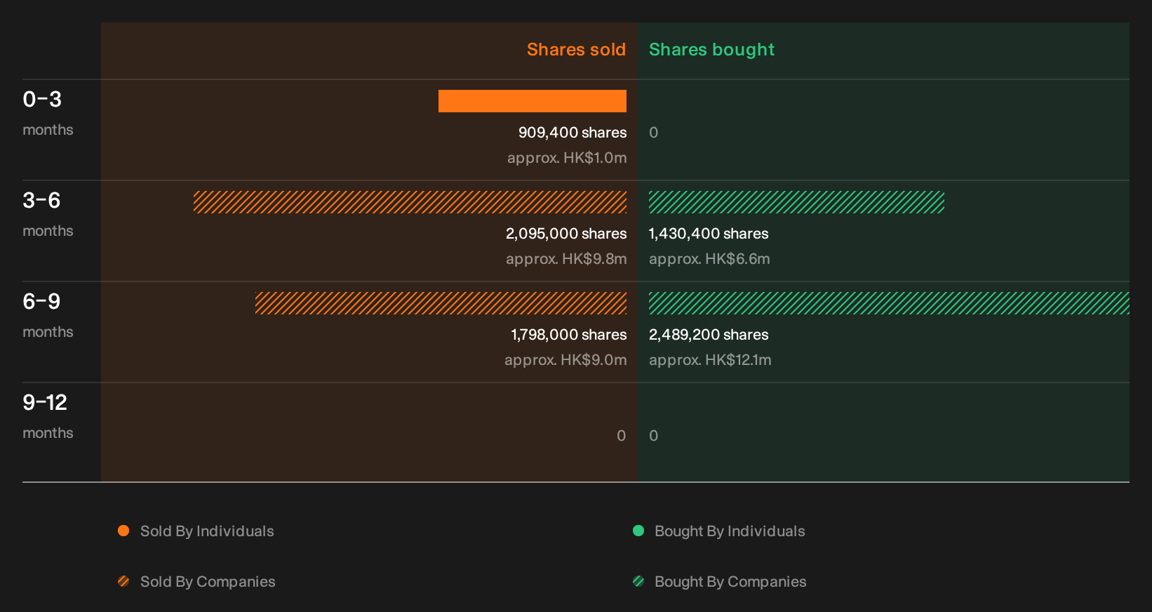Select the 3-6 months row label
Viewport: 1152px width, 612px height.
(x=48, y=215)
